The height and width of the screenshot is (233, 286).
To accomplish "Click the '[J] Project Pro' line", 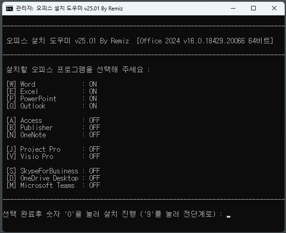I will point(33,149).
